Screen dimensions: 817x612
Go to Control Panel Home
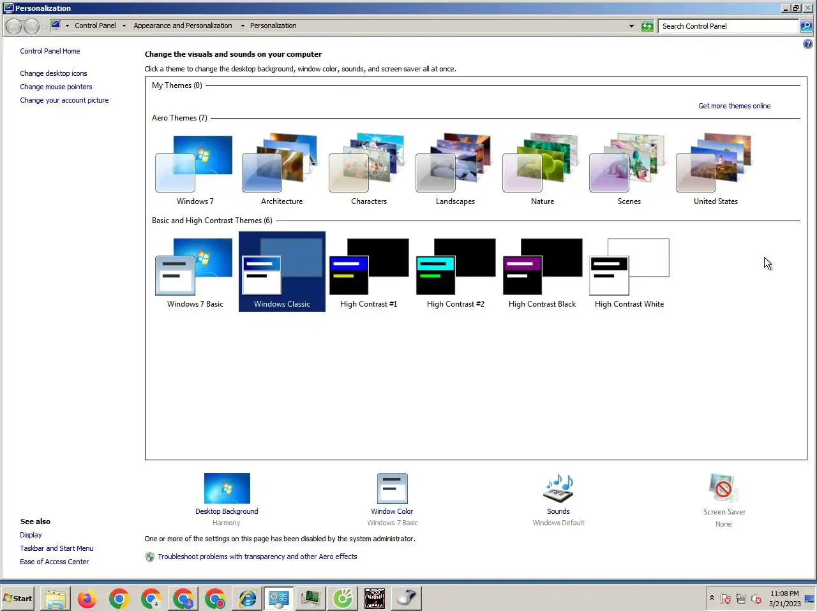point(50,51)
